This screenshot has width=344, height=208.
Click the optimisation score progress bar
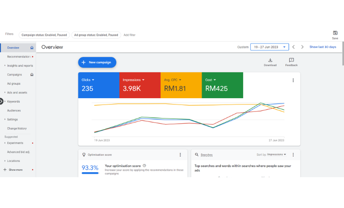click(x=90, y=173)
